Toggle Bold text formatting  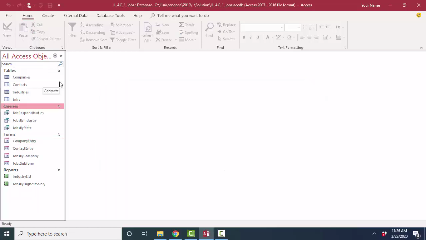[244, 37]
